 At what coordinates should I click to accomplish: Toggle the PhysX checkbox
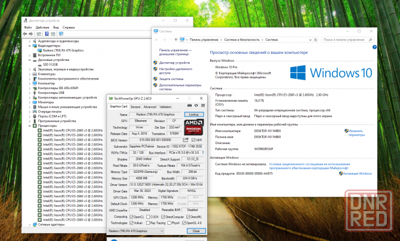coord(169,223)
